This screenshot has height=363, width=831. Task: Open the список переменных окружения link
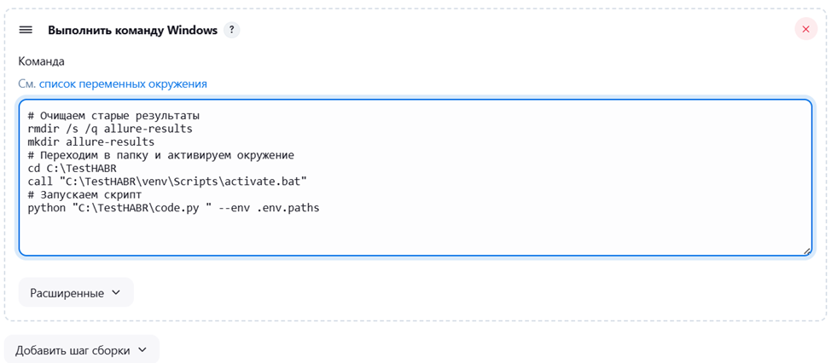click(x=123, y=84)
